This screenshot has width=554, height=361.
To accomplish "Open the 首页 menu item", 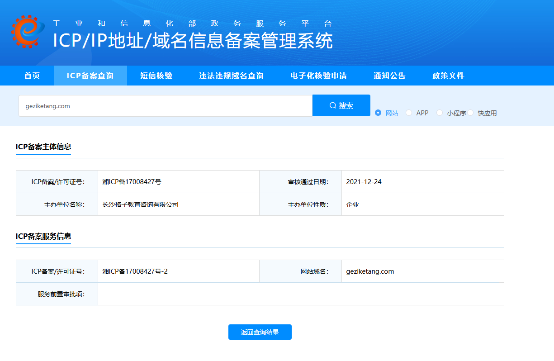I will 32,76.
